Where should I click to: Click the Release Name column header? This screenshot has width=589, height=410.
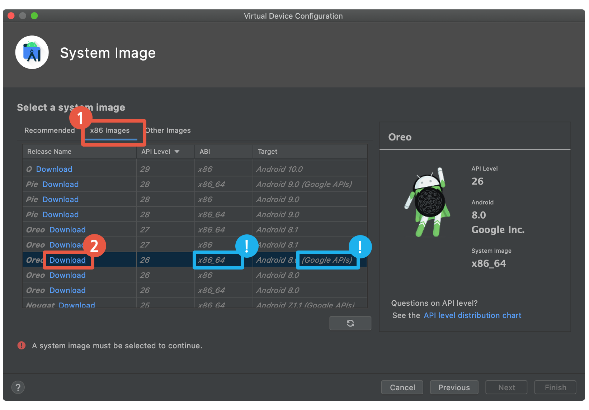click(79, 152)
